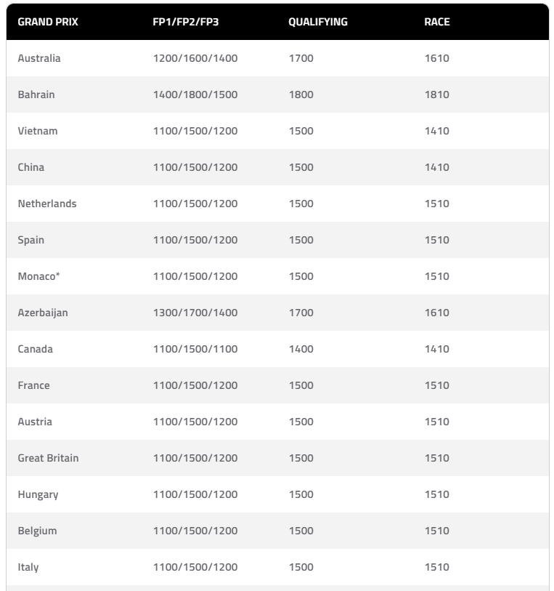Viewport: 554px width, 591px height.
Task: Click Australia practice times 1200/1600/1400
Action: point(195,58)
